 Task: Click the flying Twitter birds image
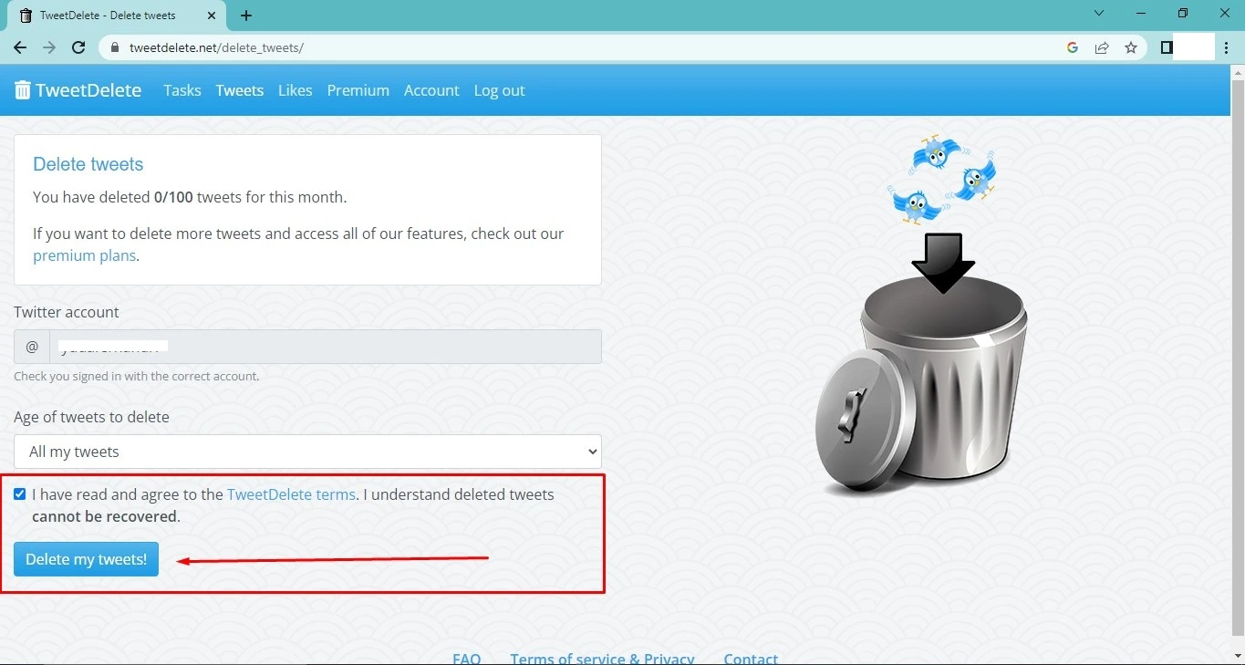point(941,179)
